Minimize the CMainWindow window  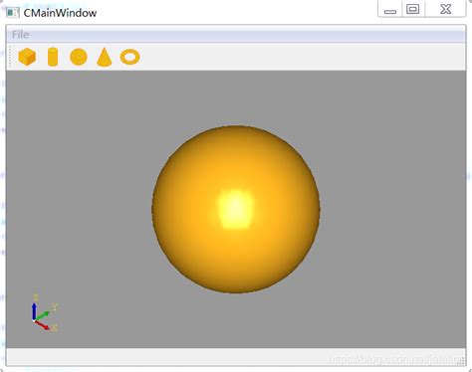(390, 10)
